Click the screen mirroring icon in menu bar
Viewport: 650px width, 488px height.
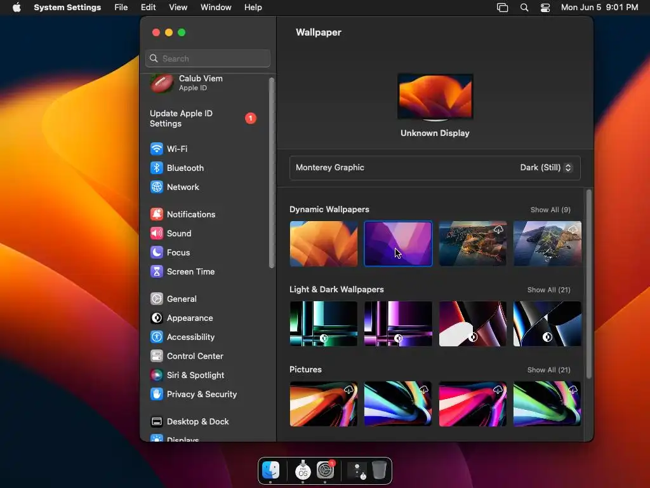point(503,8)
